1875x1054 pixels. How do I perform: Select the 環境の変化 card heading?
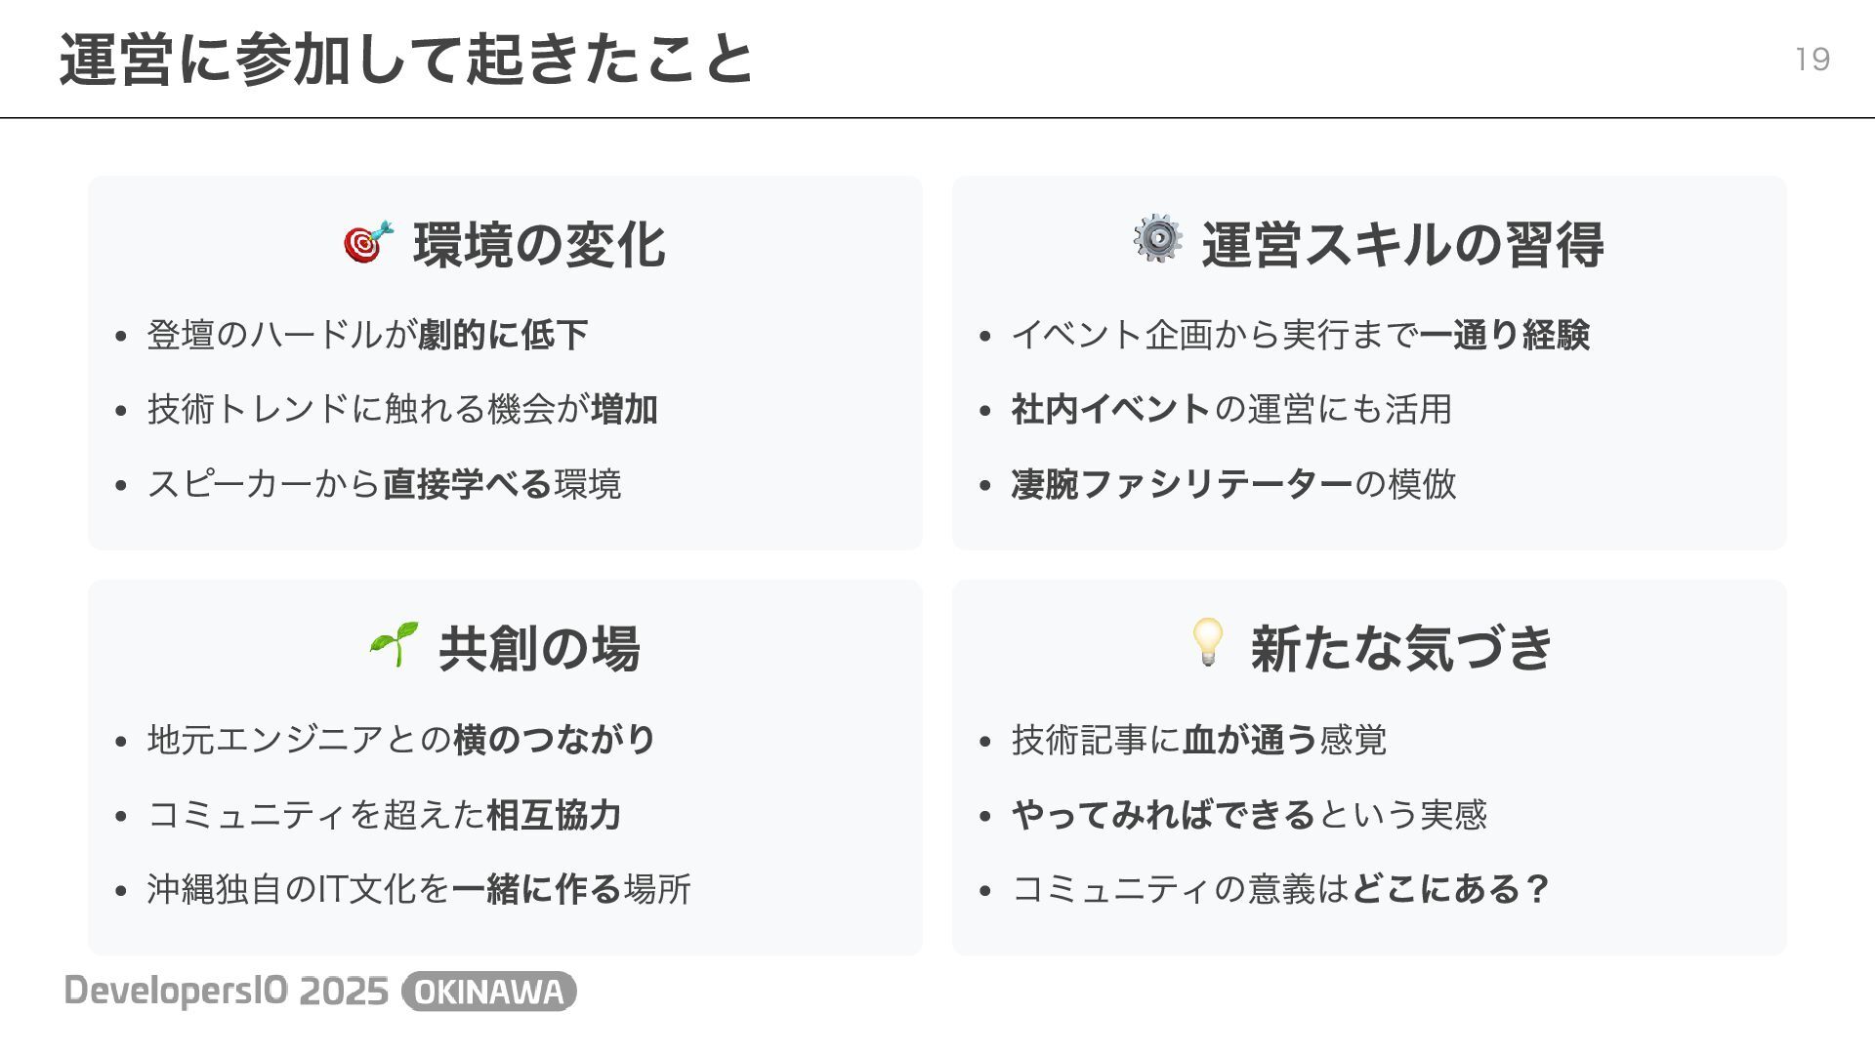[539, 244]
